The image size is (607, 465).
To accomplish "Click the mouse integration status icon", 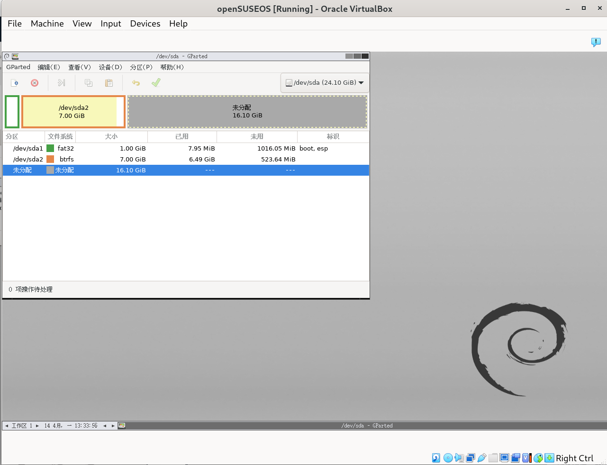I will pos(538,458).
